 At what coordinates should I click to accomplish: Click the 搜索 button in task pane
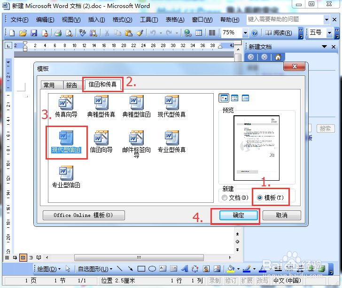click(x=326, y=128)
